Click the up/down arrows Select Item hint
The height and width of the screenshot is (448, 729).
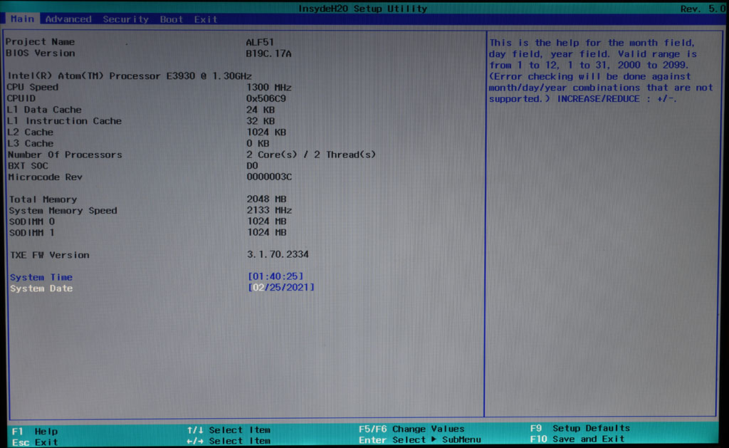click(x=229, y=430)
